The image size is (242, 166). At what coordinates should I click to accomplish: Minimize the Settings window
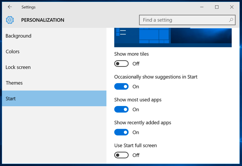click(202, 7)
